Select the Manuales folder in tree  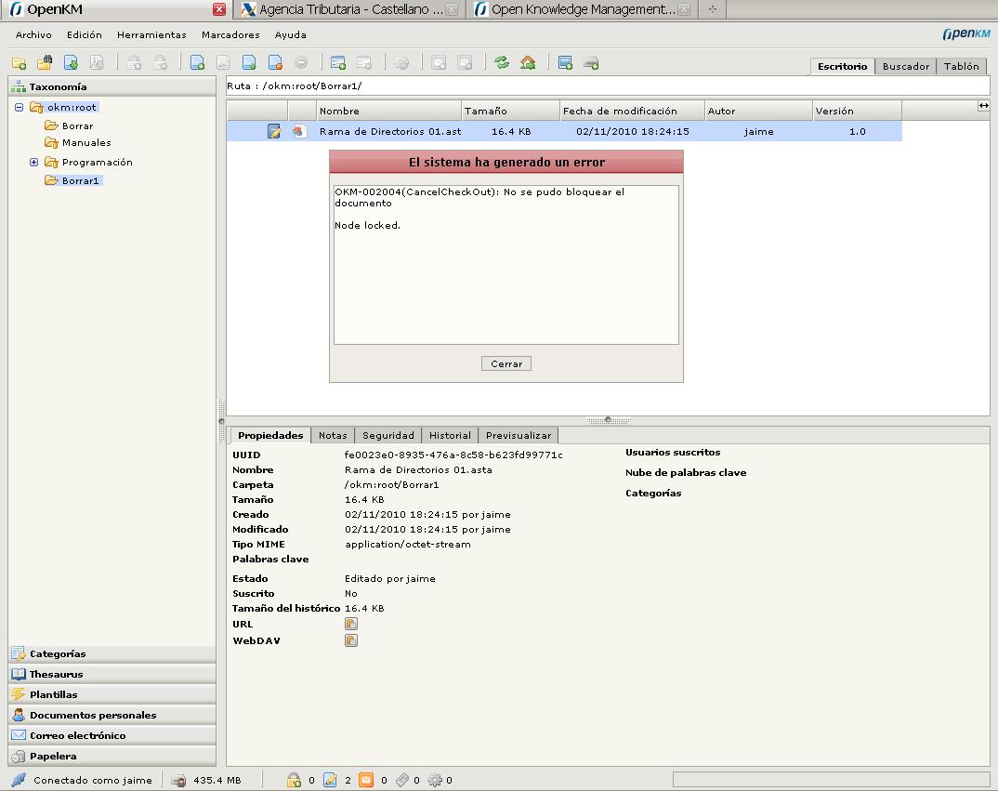86,142
